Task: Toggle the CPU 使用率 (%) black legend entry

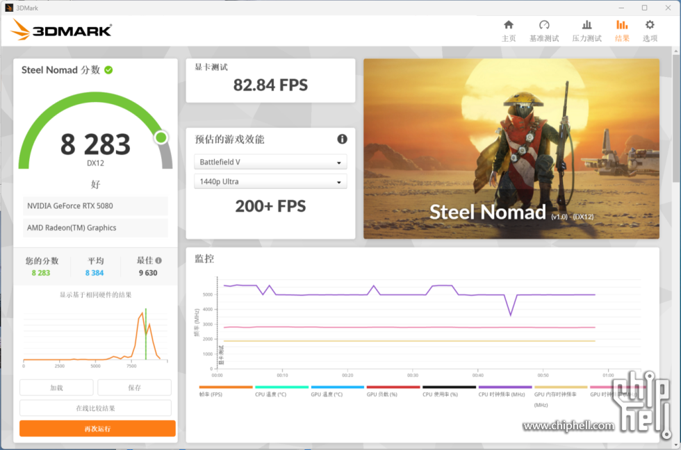Action: [x=449, y=391]
